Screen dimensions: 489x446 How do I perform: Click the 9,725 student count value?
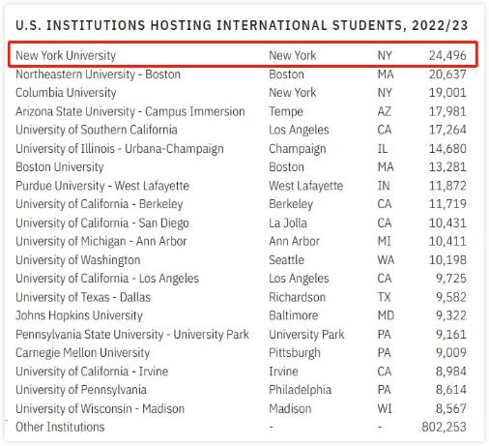(x=451, y=279)
